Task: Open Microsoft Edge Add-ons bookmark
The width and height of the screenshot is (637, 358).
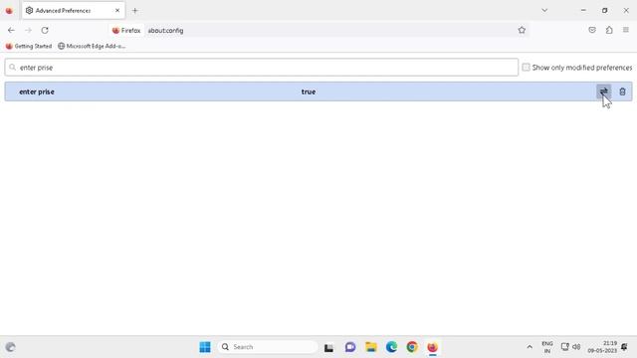Action: (92, 47)
